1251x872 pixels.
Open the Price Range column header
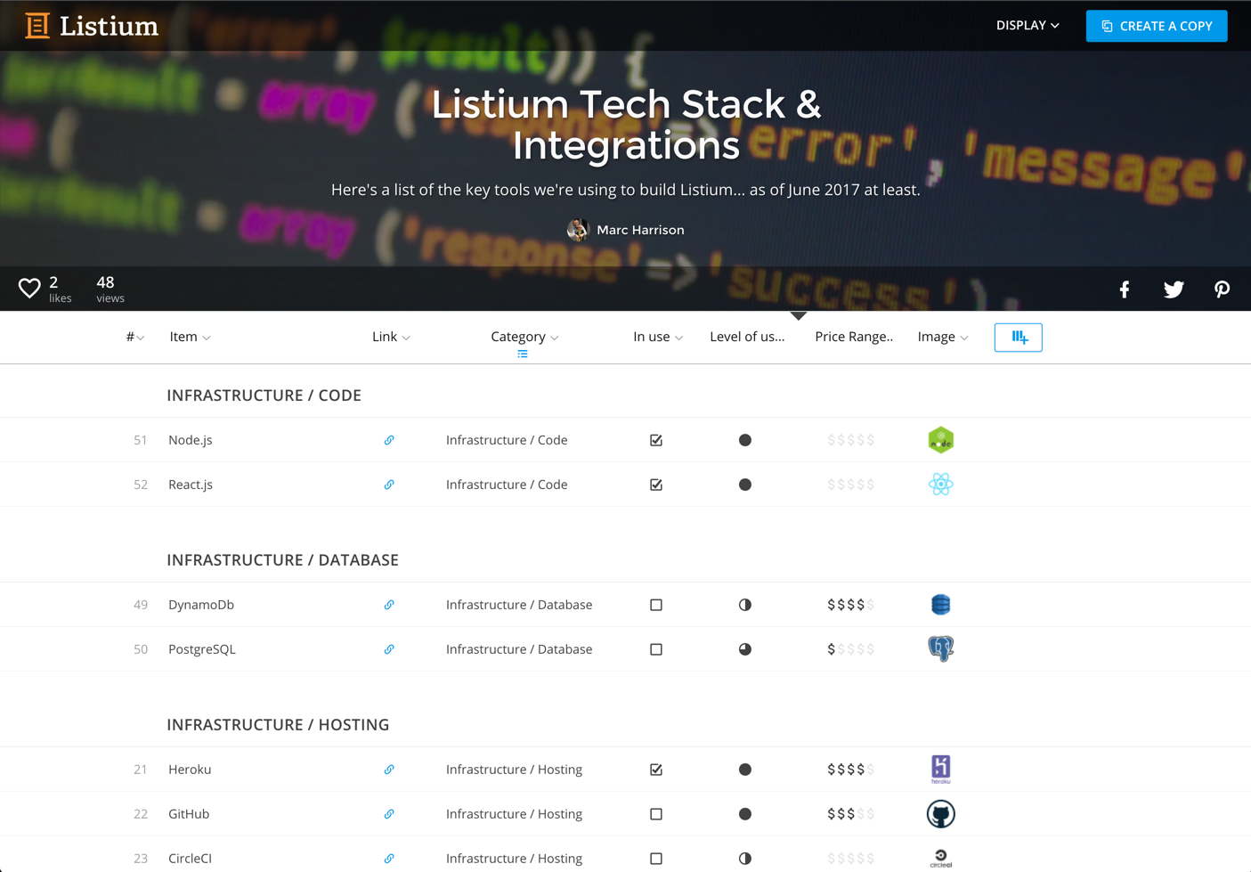coord(854,337)
